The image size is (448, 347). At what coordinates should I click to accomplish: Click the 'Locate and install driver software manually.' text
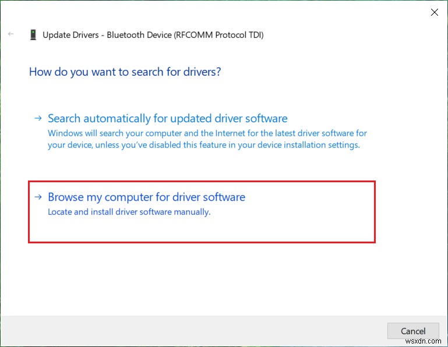[129, 212]
